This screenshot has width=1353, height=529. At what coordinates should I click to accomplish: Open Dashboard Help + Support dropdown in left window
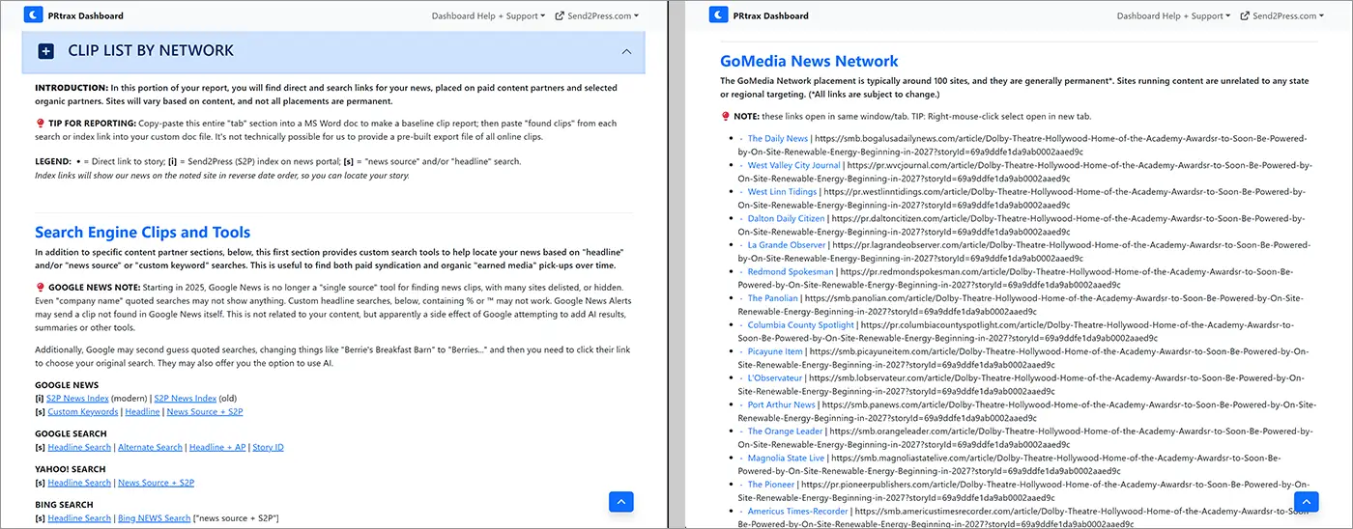pos(488,15)
